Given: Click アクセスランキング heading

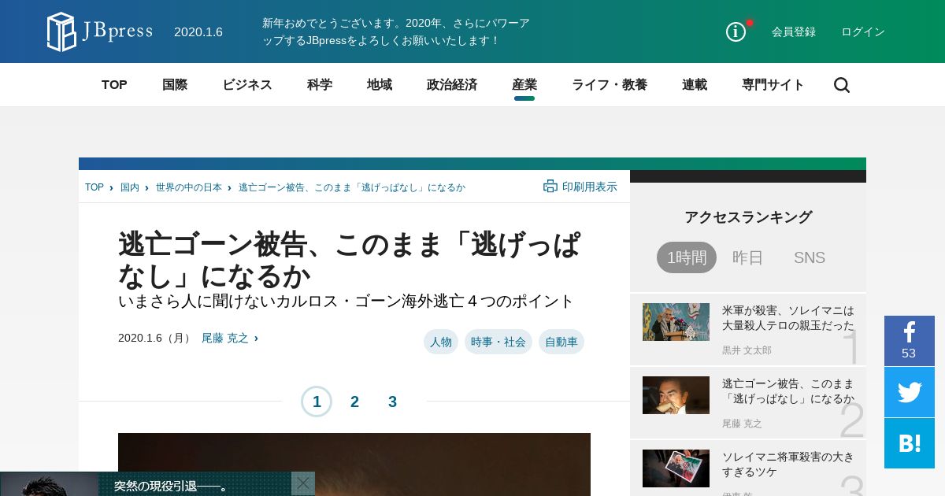Looking at the screenshot, I should (x=748, y=217).
